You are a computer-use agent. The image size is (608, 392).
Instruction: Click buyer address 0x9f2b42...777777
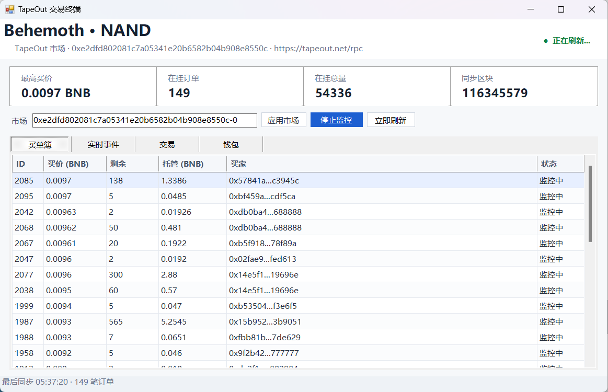(x=263, y=353)
